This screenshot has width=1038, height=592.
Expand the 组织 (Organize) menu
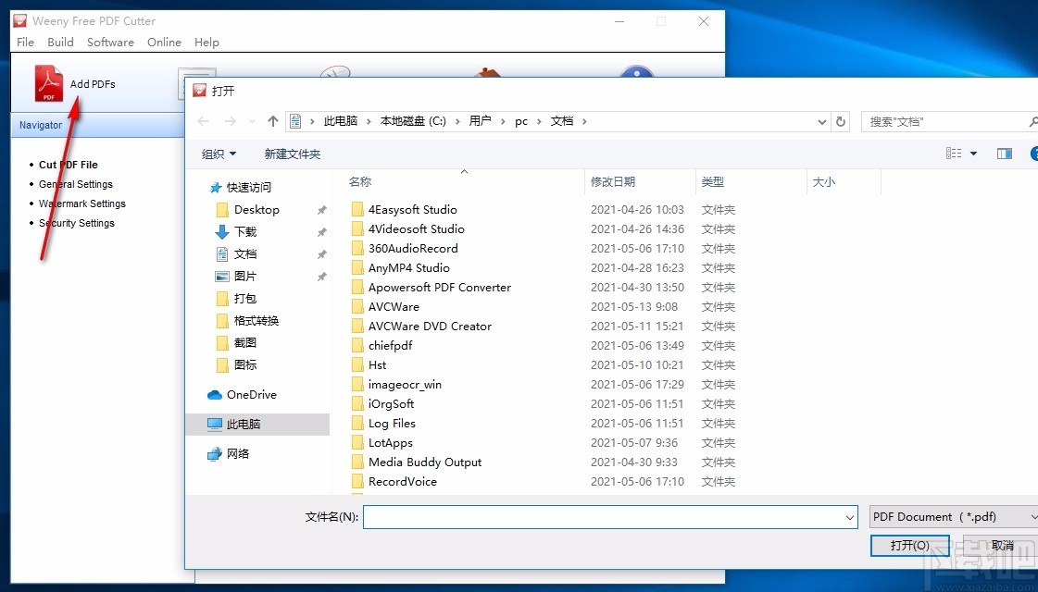(219, 154)
